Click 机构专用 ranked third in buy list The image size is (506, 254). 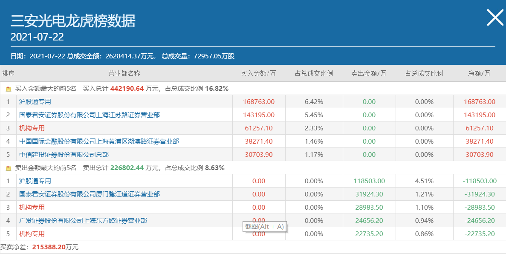coord(32,128)
